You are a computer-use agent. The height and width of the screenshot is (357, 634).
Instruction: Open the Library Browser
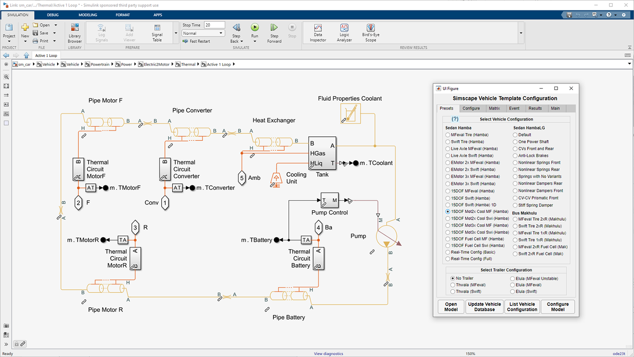tap(75, 33)
